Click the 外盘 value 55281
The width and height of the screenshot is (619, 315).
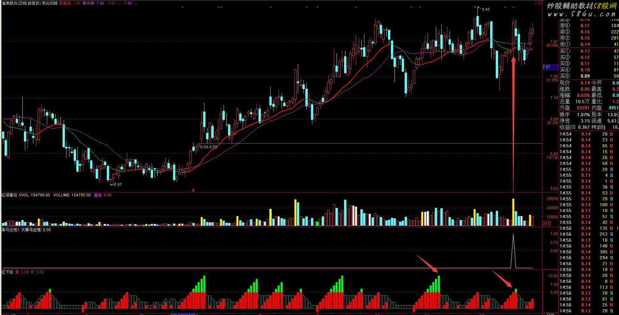tap(583, 108)
